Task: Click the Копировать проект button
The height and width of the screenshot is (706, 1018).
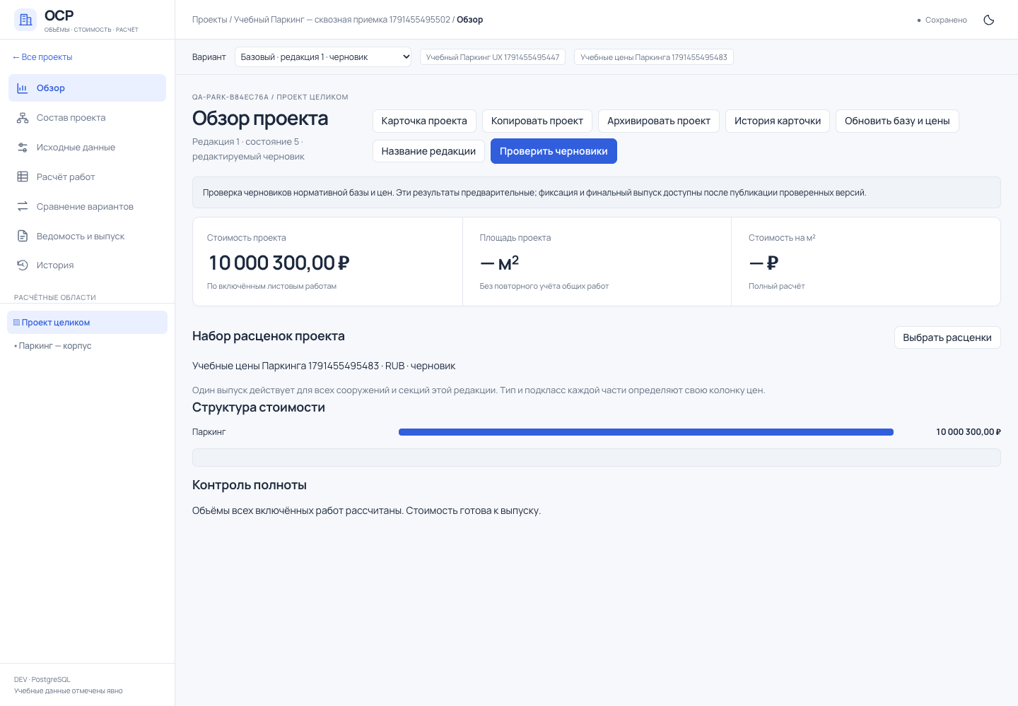Action: tap(537, 121)
